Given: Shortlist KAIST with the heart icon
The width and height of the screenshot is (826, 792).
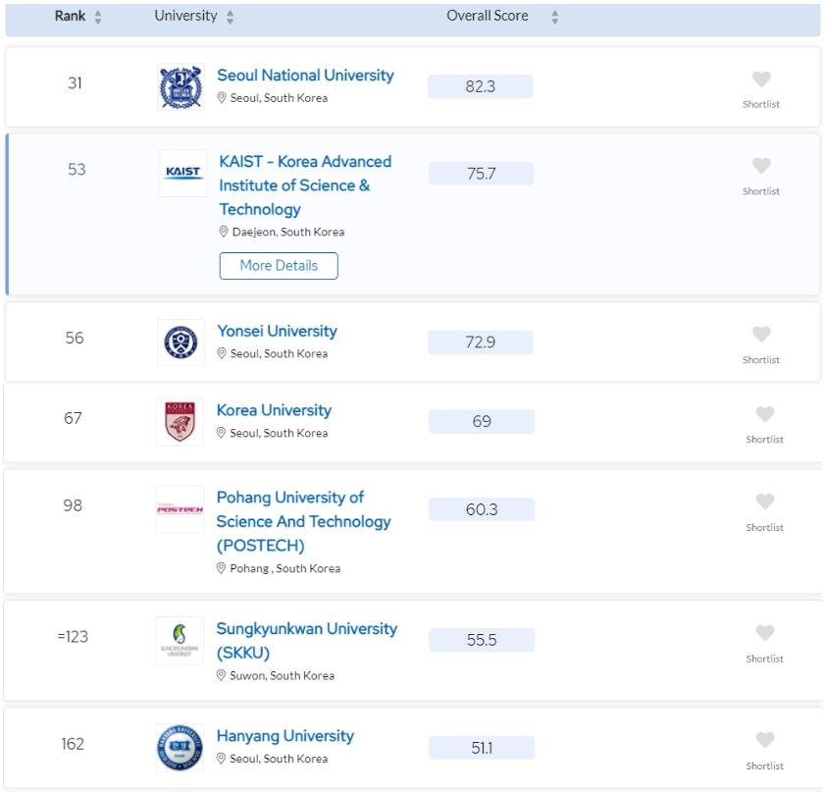Looking at the screenshot, I should [761, 166].
